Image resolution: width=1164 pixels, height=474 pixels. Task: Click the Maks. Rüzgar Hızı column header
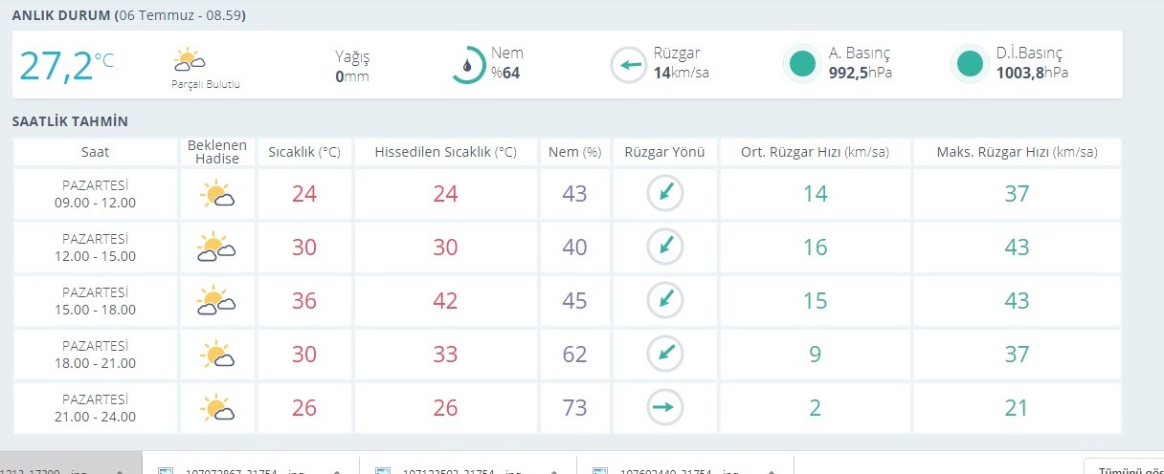[1017, 152]
